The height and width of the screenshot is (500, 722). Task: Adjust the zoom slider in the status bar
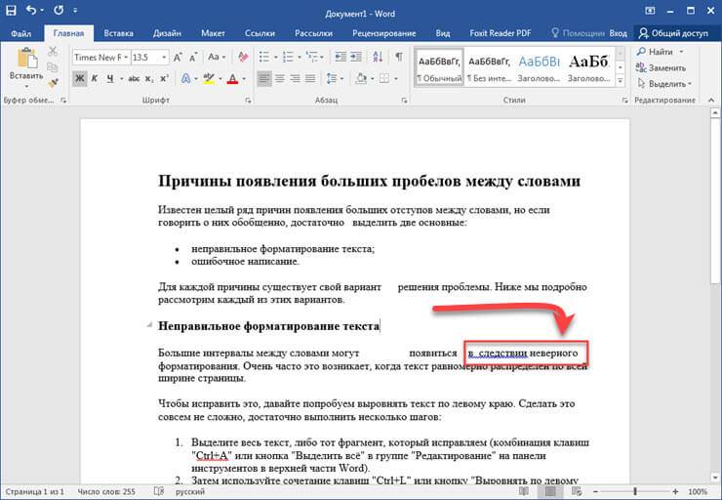click(635, 491)
